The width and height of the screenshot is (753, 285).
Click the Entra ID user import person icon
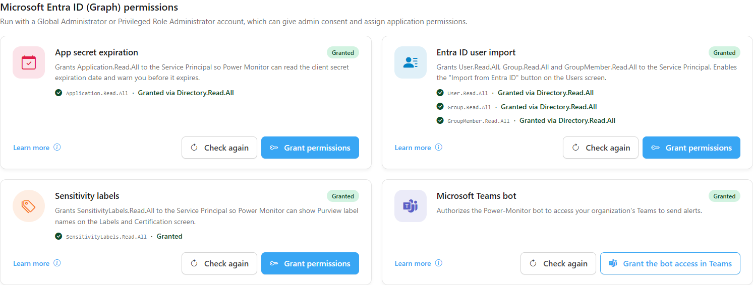411,62
